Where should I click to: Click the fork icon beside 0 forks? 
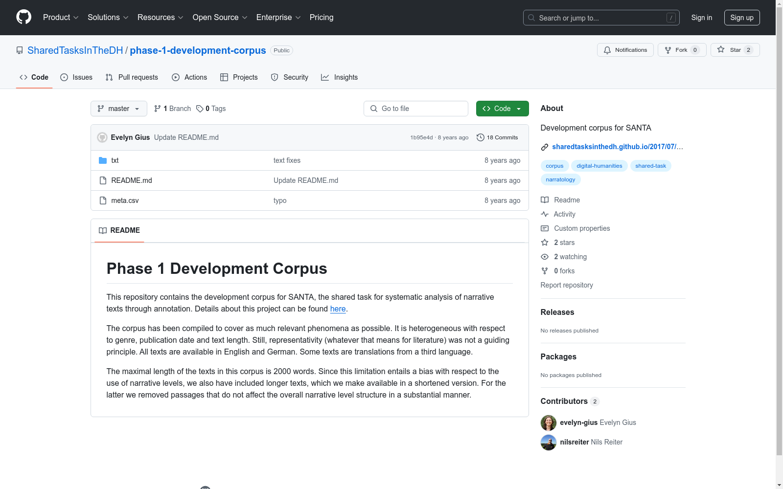[545, 271]
